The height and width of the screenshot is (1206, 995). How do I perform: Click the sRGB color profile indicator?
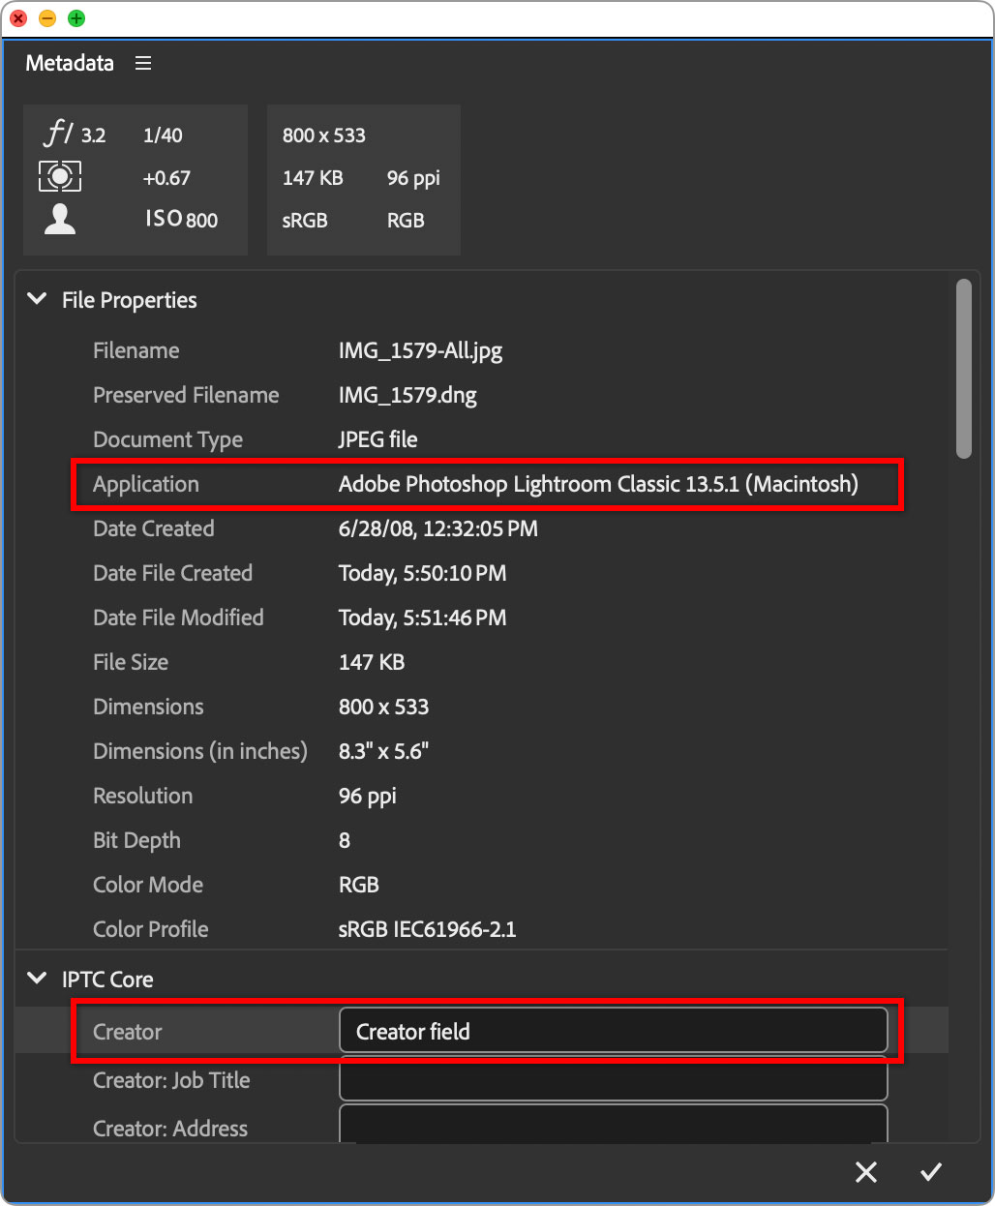pos(304,220)
